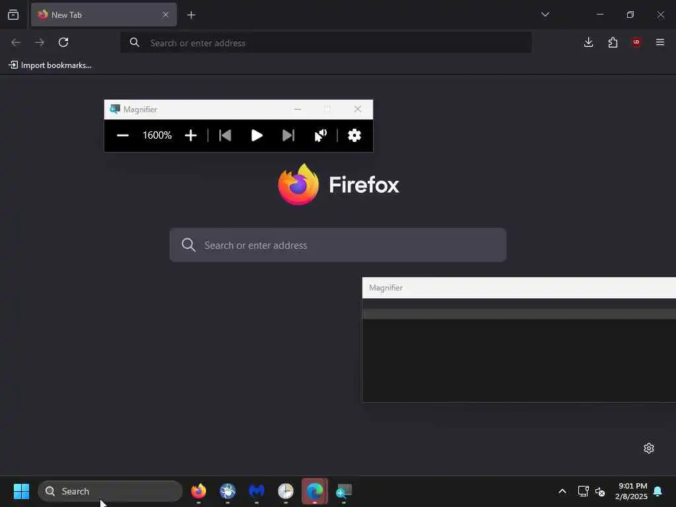Click the lower Magnifier window title
This screenshot has width=676, height=507.
coord(386,288)
